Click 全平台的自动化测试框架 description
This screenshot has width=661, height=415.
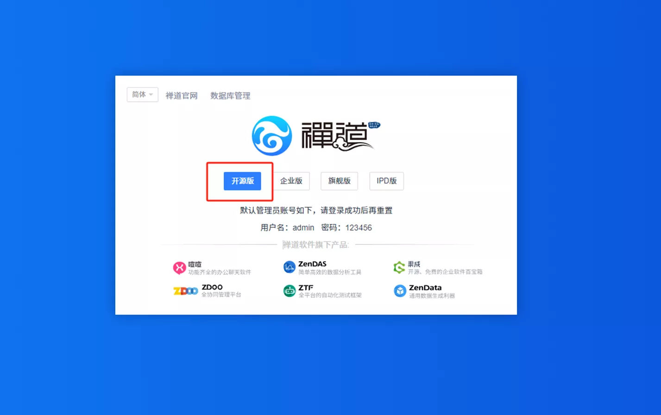point(330,295)
